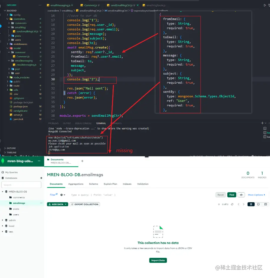Switch to table view of documents
Image resolution: width=270 pixels, height=278 pixels.
click(x=266, y=204)
